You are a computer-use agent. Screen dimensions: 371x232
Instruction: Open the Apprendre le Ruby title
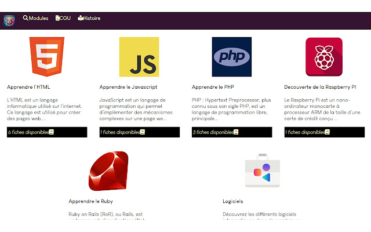click(90, 201)
